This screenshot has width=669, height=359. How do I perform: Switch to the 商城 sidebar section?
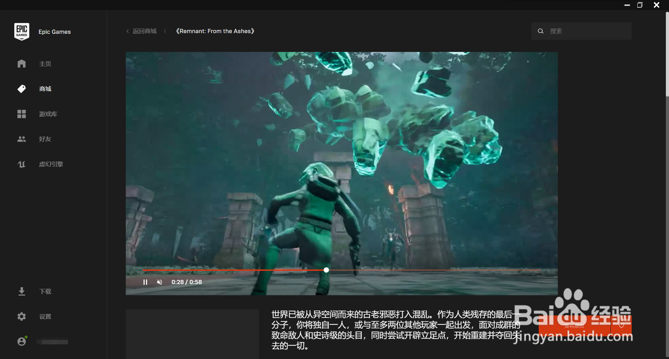(45, 89)
